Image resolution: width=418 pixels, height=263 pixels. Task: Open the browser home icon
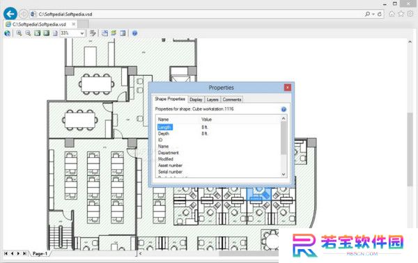click(x=392, y=14)
